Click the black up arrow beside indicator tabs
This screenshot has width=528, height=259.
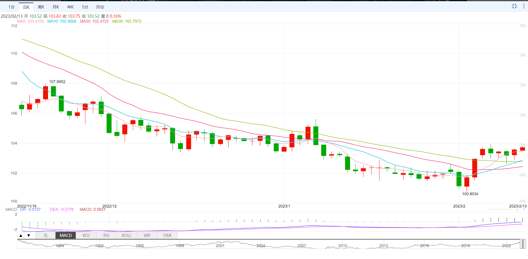[21, 235]
